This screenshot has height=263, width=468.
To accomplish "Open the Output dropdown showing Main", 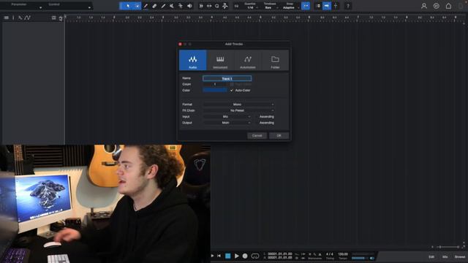I will pos(227,123).
